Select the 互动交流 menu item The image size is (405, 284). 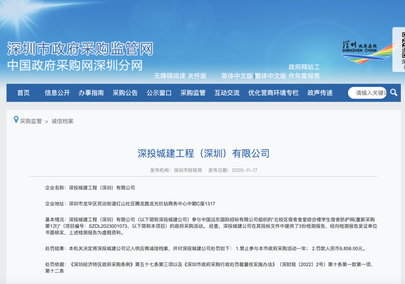[x=227, y=93]
